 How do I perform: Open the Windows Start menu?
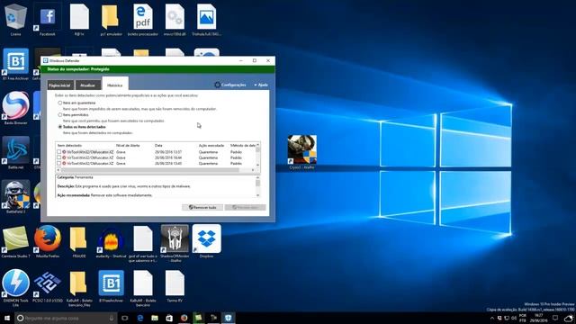tap(7, 318)
